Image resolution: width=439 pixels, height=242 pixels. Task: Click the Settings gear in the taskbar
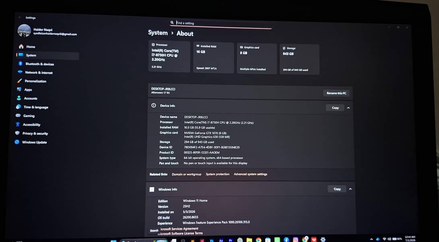pos(323,240)
